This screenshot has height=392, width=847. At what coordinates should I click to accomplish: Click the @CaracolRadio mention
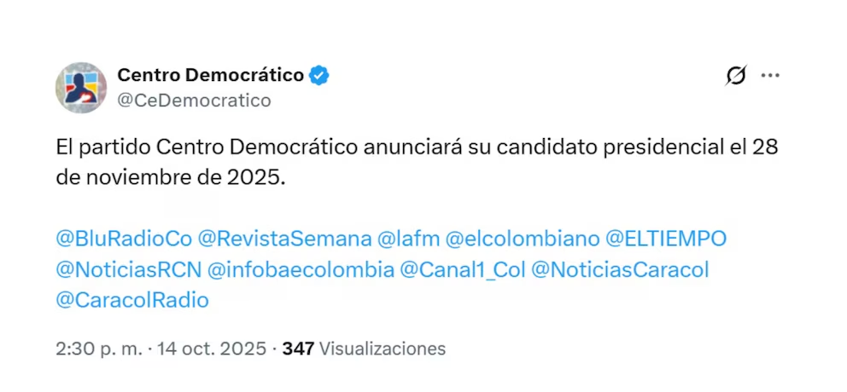point(132,300)
